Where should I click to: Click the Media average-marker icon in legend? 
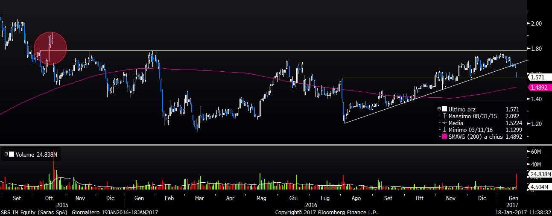click(x=444, y=123)
